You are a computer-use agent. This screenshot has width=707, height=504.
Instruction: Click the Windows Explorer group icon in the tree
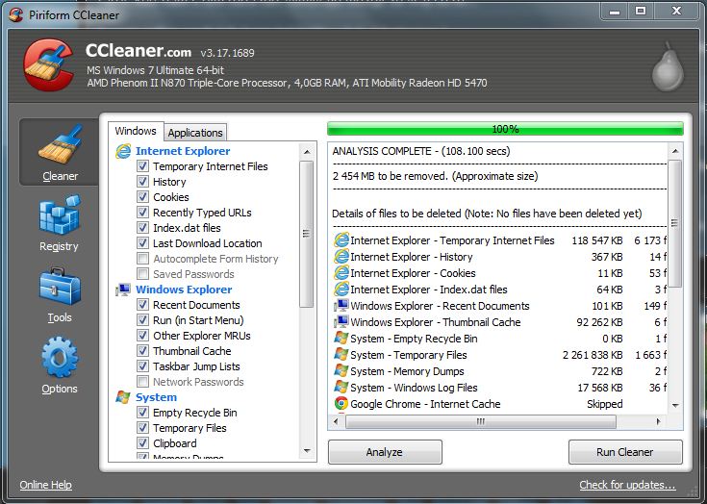point(123,290)
